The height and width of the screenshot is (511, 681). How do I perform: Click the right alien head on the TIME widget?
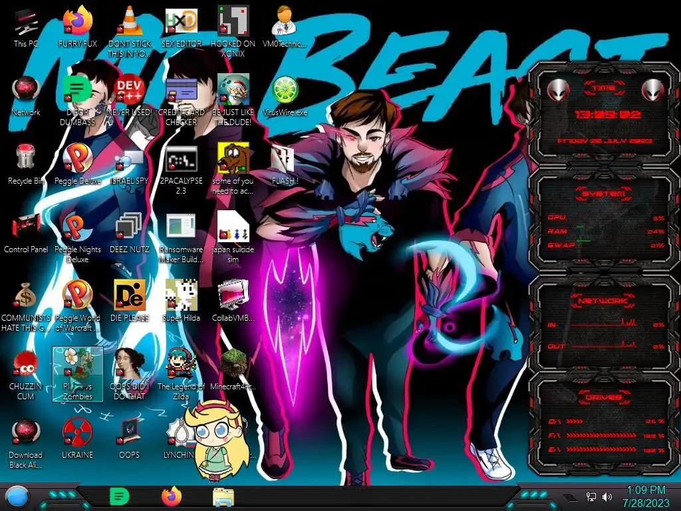(x=652, y=90)
